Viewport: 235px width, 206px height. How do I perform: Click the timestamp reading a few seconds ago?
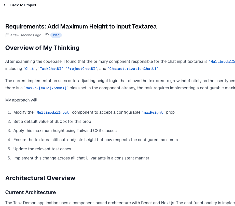[26, 35]
